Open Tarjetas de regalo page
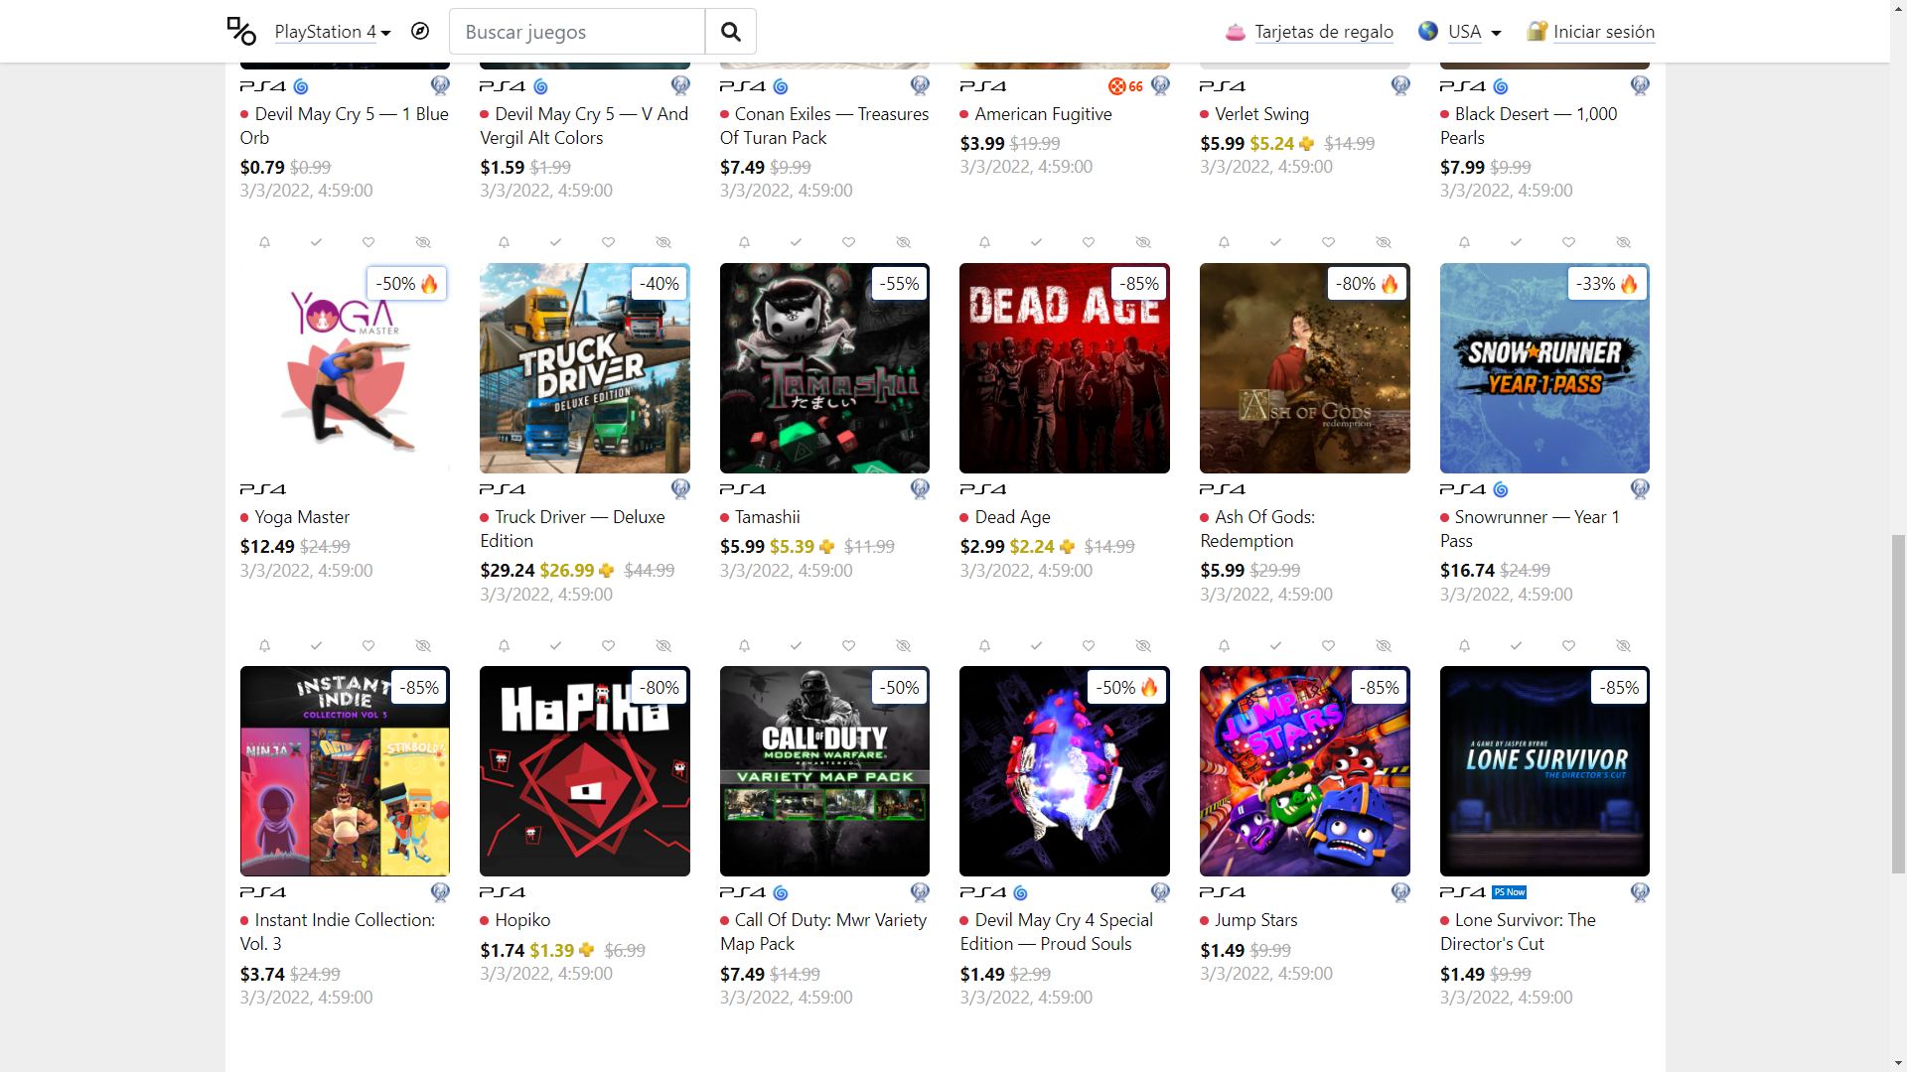 pos(1324,32)
